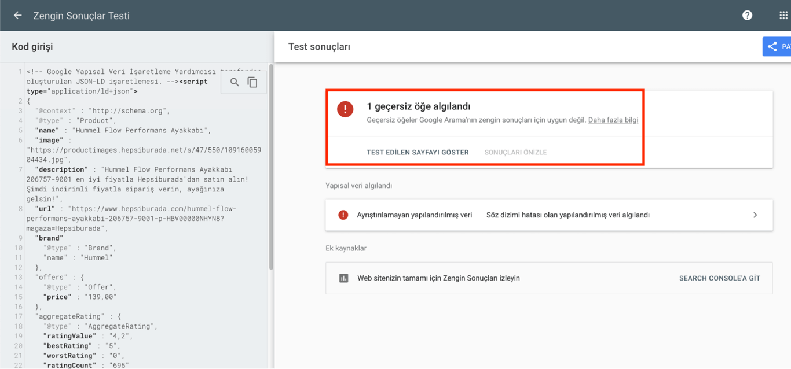The width and height of the screenshot is (791, 369).
Task: Click the 'Kod girişi' panel heading
Action: pyautogui.click(x=31, y=46)
